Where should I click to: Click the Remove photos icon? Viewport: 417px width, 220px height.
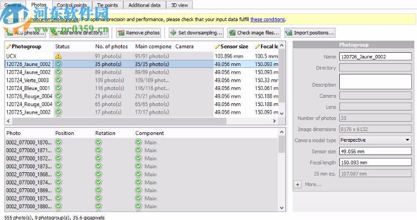click(121, 33)
